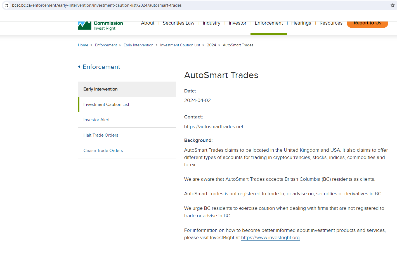Open the Securities Law menu
The image size is (397, 276).
tap(178, 23)
